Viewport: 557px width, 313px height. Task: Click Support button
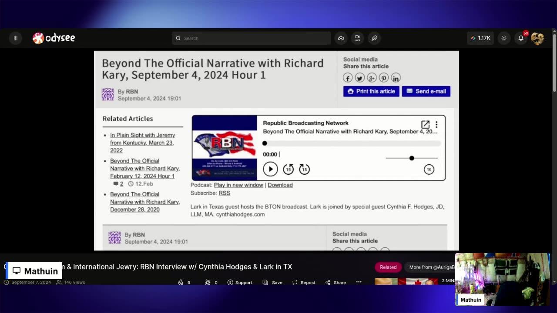240,283
